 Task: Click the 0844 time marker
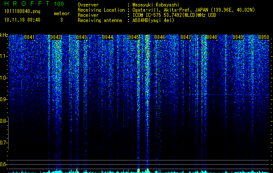click(108, 37)
